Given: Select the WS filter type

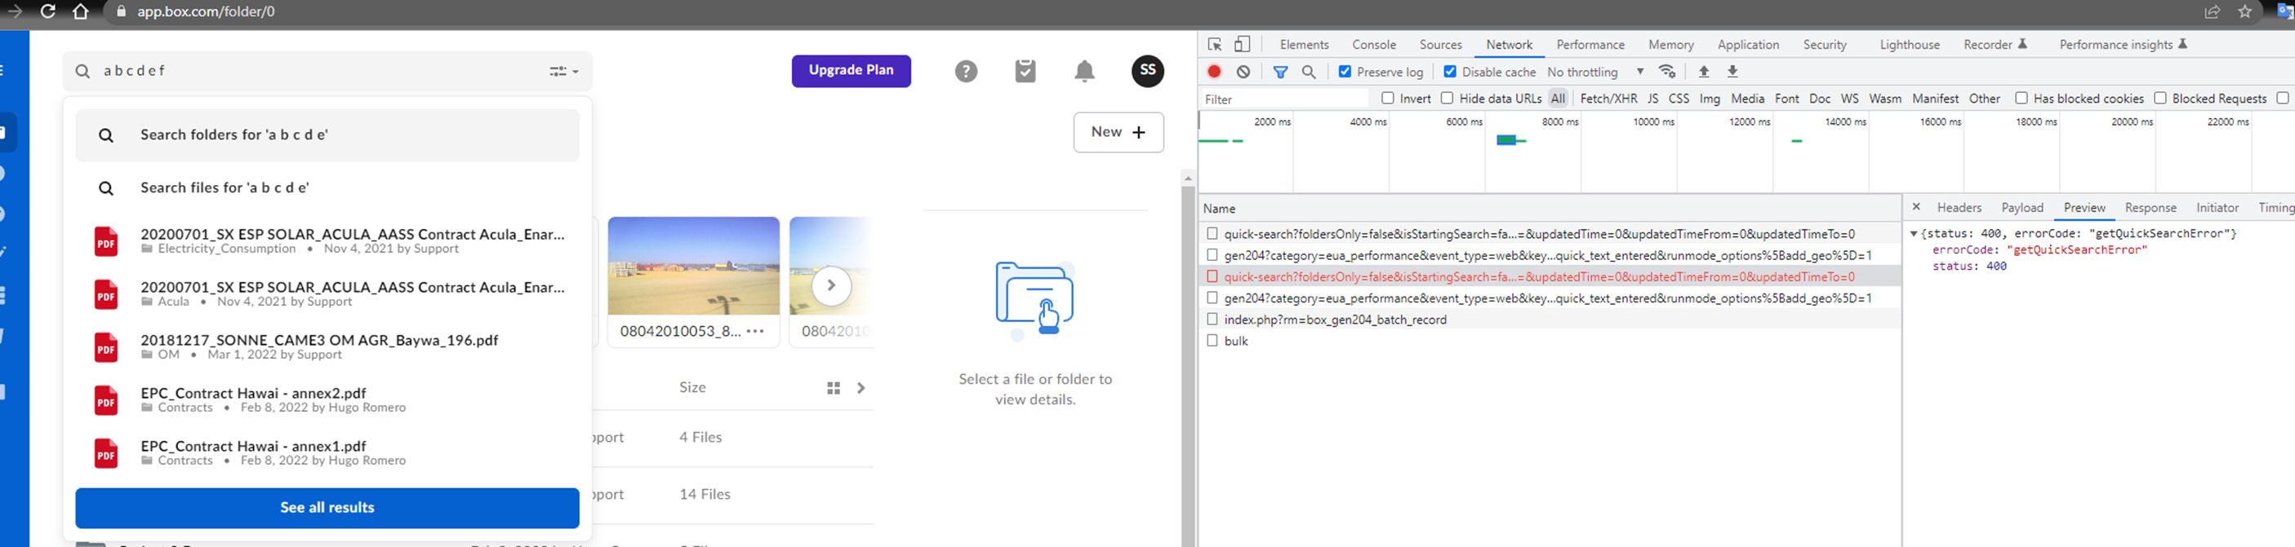Looking at the screenshot, I should (x=1849, y=99).
